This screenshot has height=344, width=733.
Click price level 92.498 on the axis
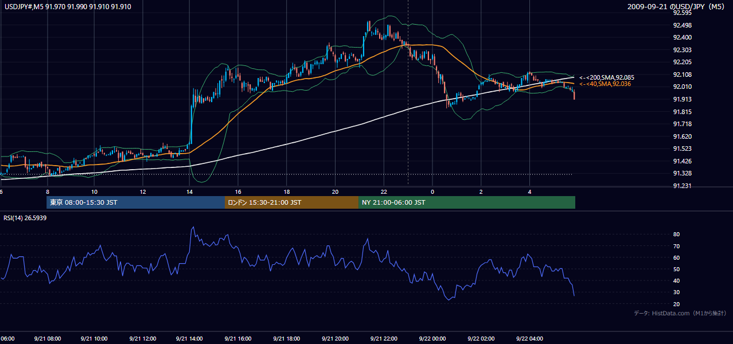pos(683,25)
